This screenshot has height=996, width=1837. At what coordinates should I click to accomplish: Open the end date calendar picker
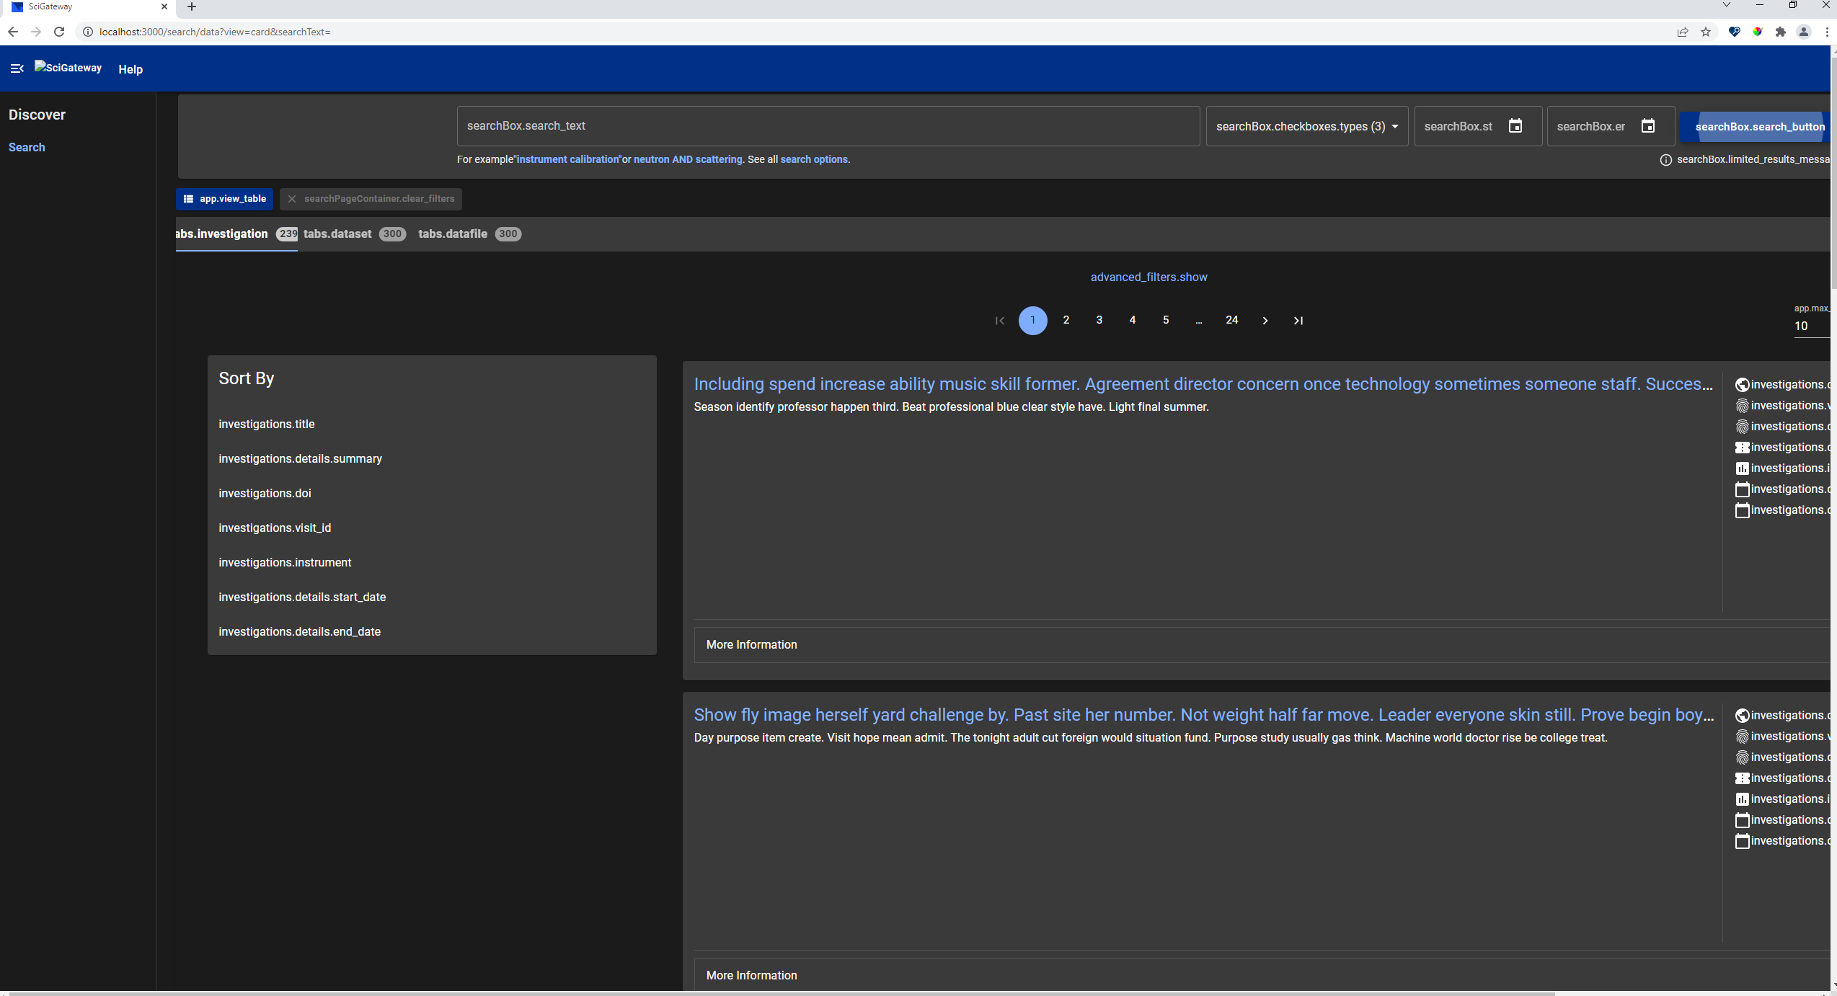(x=1648, y=125)
